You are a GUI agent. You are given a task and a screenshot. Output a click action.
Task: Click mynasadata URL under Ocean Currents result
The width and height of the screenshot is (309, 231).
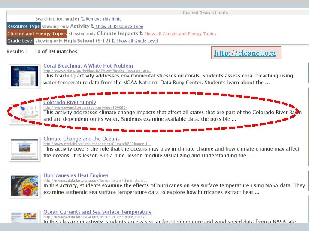point(96,217)
